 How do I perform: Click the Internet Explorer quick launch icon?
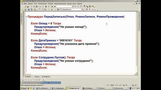[x=28, y=88]
